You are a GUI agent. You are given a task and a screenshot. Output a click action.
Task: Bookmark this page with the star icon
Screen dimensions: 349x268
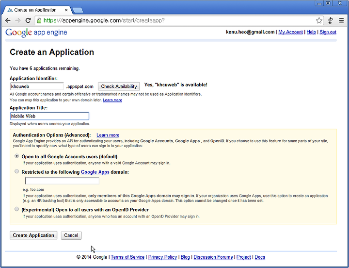point(319,20)
